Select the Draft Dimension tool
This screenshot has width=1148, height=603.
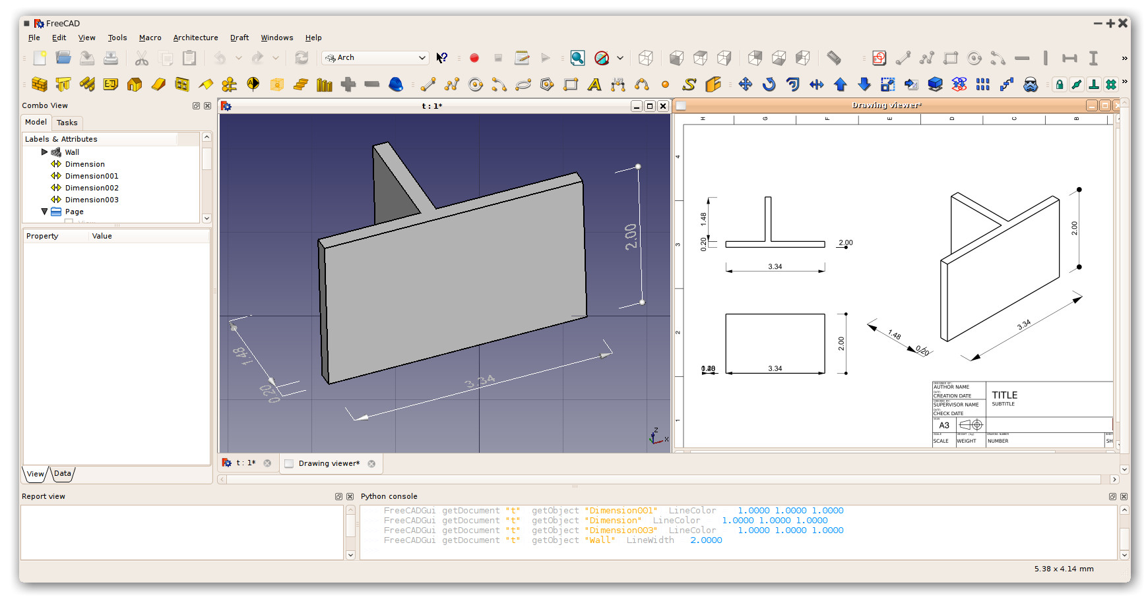618,84
